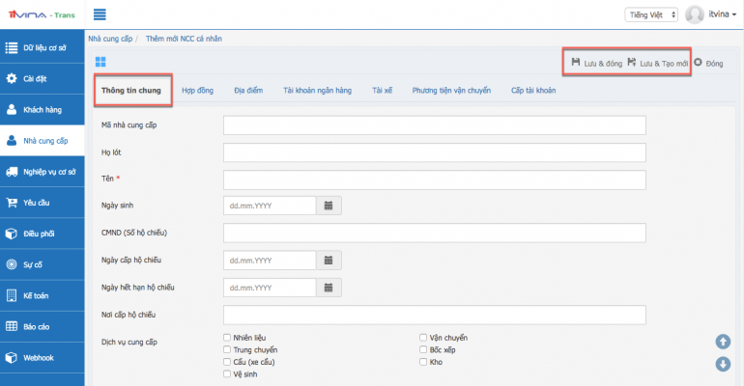Tick the Bốc xếp checkbox
This screenshot has width=744, height=386.
click(x=423, y=350)
